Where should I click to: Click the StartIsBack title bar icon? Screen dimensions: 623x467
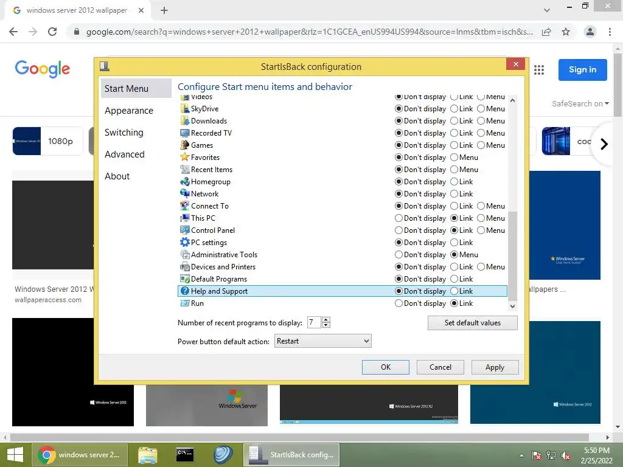[105, 66]
